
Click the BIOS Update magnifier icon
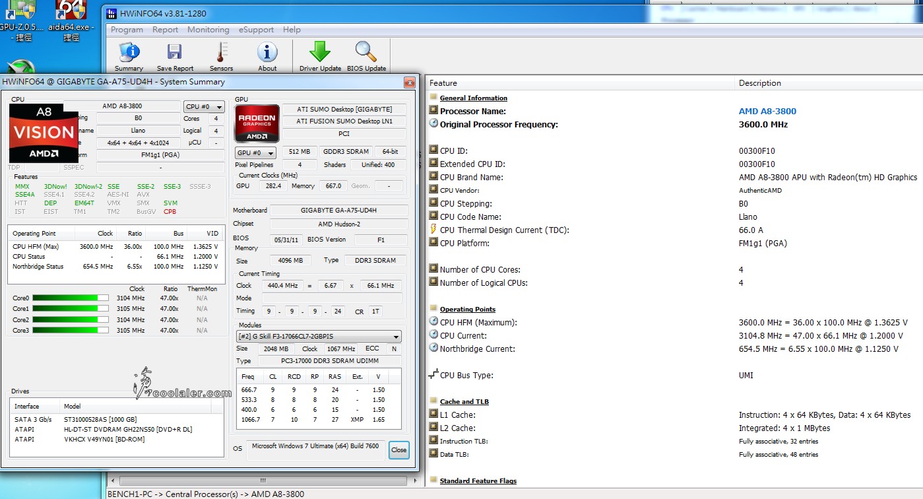coord(366,57)
